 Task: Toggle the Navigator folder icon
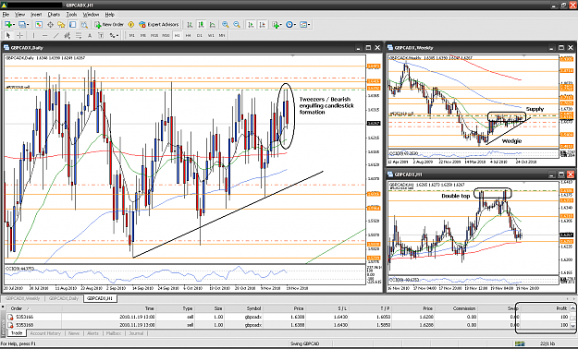click(x=61, y=25)
